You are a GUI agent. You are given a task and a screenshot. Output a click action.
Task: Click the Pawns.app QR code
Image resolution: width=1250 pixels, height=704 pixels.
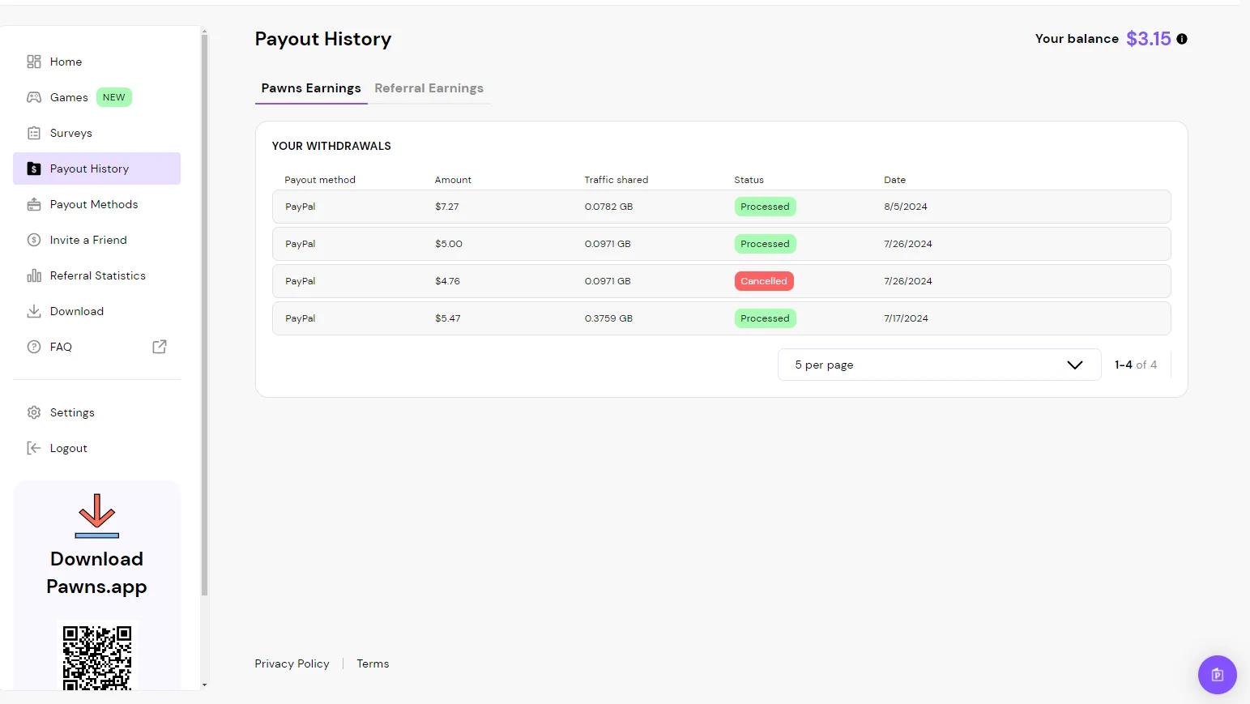point(97,656)
